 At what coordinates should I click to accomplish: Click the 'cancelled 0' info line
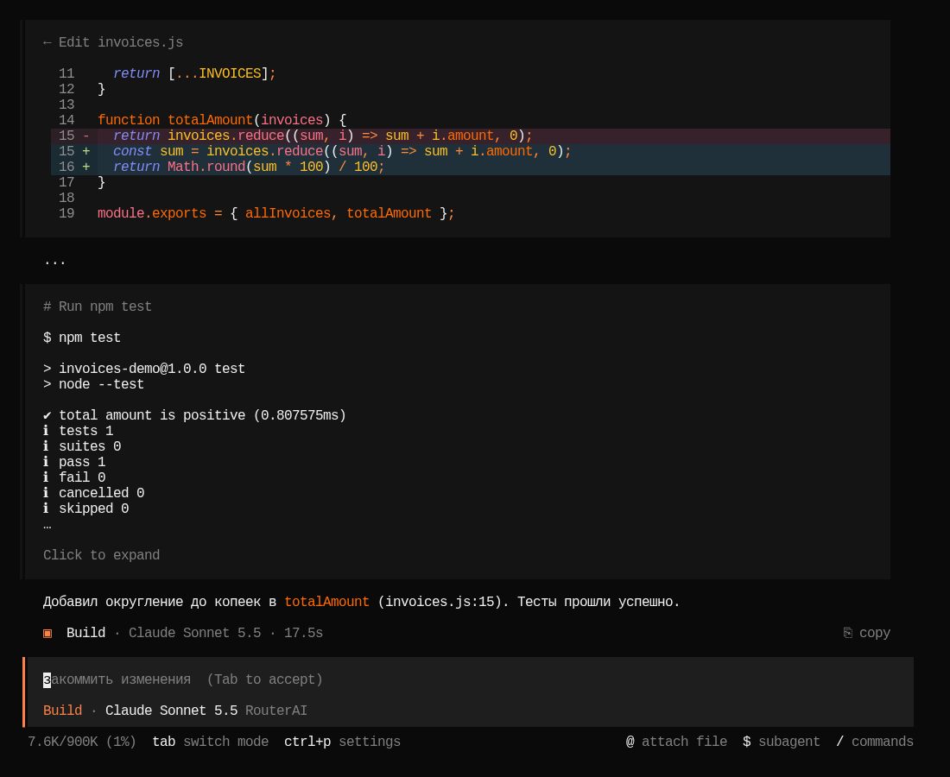pos(93,494)
